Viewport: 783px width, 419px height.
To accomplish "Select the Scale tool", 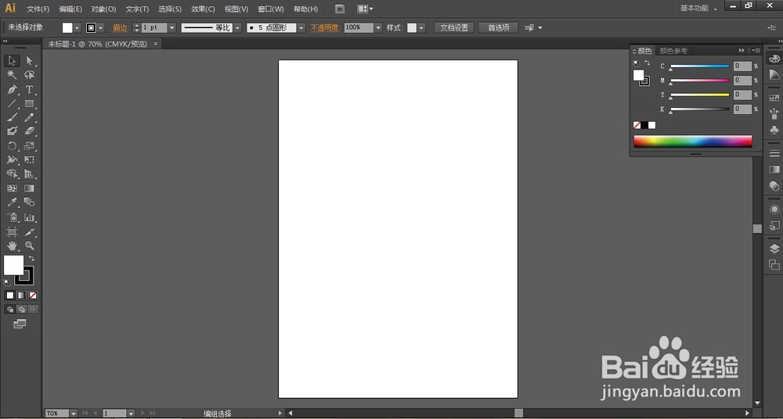I will click(x=30, y=146).
